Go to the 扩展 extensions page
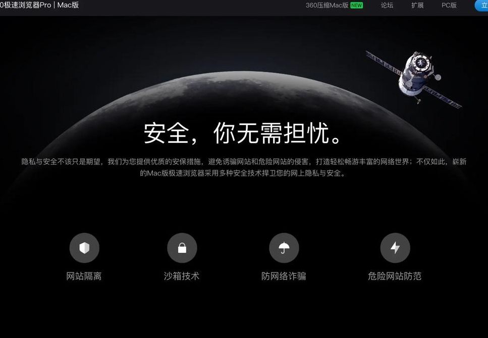 (417, 5)
